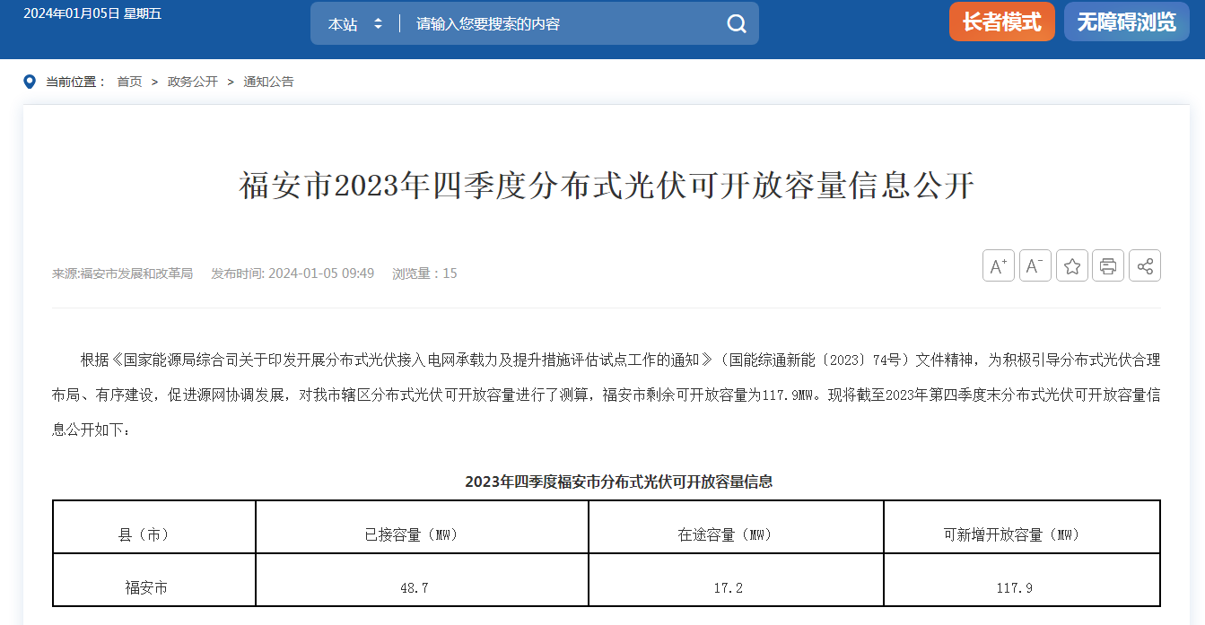This screenshot has width=1205, height=625.
Task: Click the table caption 2023年四季度福安市分布式光伏可开放容量信息
Action: click(x=619, y=482)
